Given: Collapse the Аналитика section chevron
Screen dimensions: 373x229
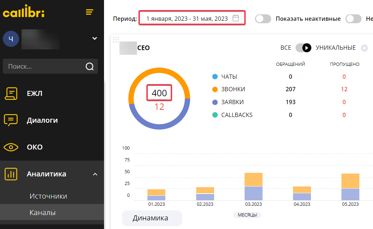Looking at the screenshot, I should pyautogui.click(x=95, y=174).
